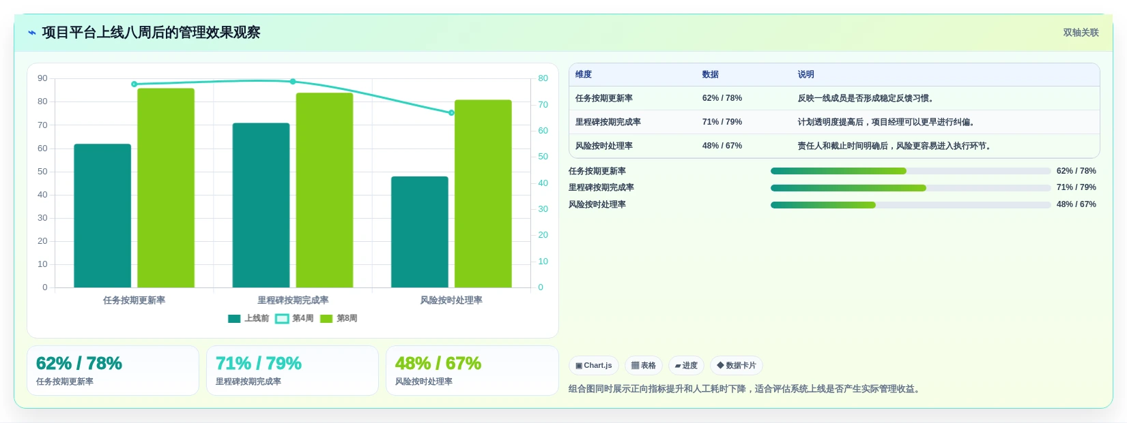
Task: Click the 数据卡片 tag chip
Action: 737,366
